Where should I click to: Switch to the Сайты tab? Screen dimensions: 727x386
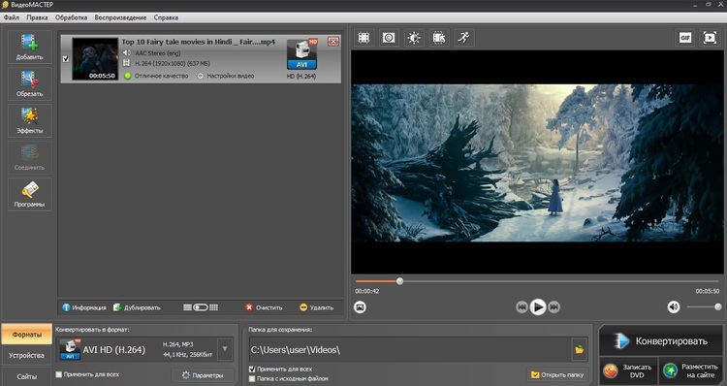tap(26, 376)
